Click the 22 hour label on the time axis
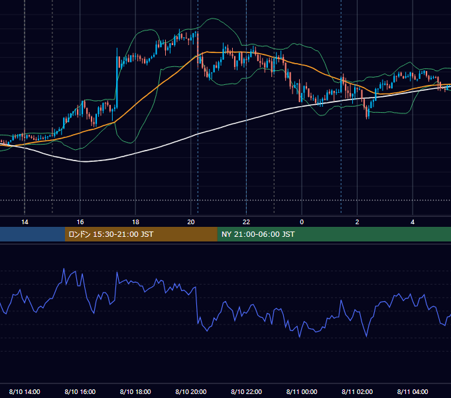 click(x=246, y=222)
